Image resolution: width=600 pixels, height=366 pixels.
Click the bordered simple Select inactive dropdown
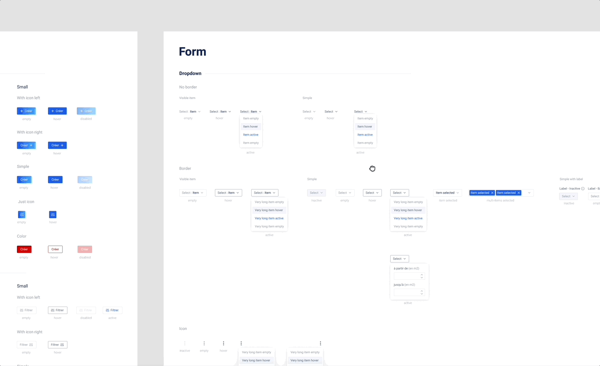316,193
